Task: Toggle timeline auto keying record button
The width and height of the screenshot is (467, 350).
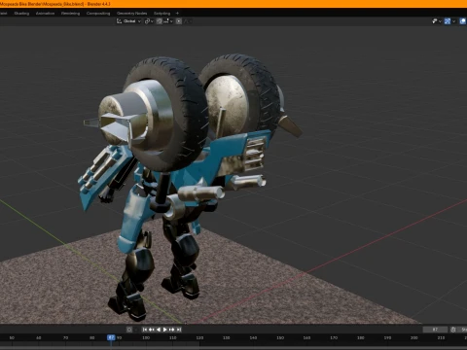Action: (x=129, y=330)
